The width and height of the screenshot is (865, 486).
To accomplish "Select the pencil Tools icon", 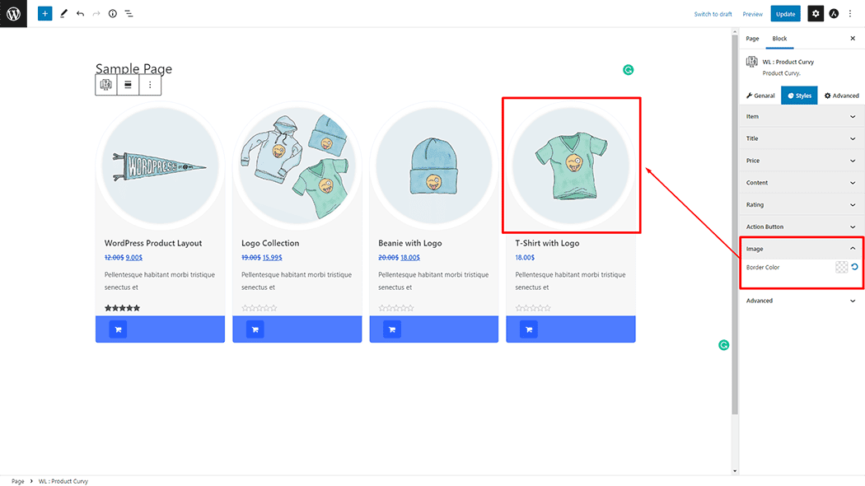I will pyautogui.click(x=63, y=14).
